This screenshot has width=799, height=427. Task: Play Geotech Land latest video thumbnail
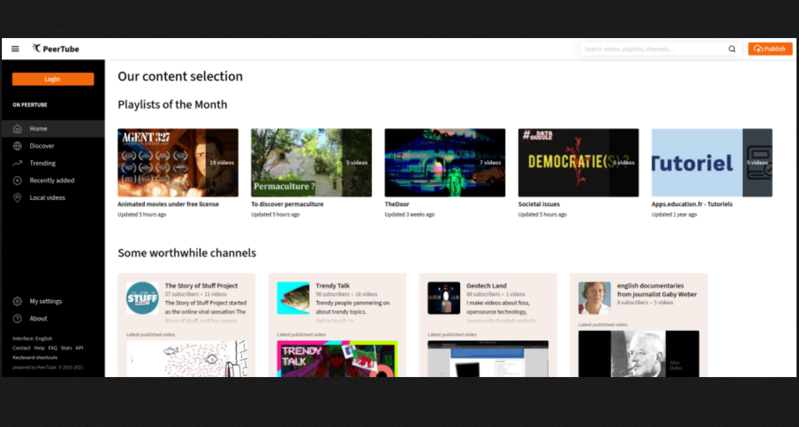pyautogui.click(x=488, y=359)
